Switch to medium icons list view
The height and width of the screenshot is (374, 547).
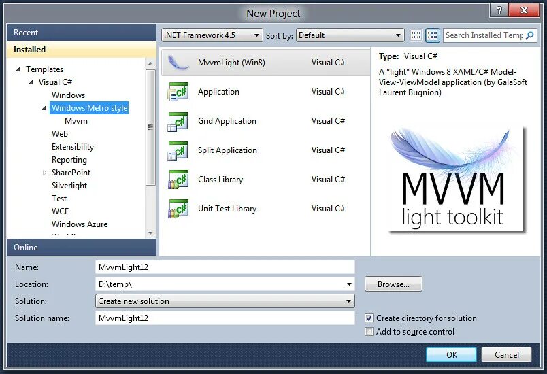tap(433, 35)
